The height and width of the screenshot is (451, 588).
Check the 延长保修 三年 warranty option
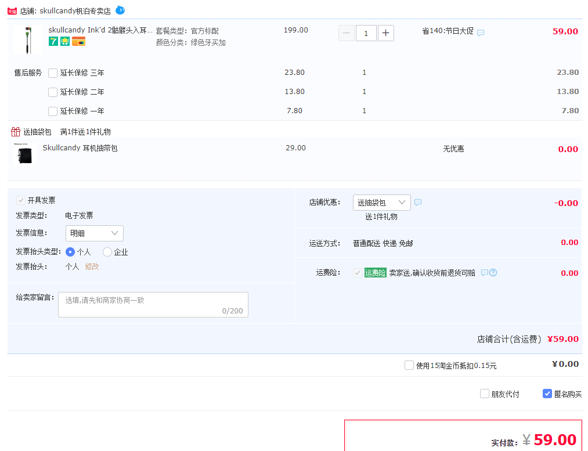pos(53,73)
